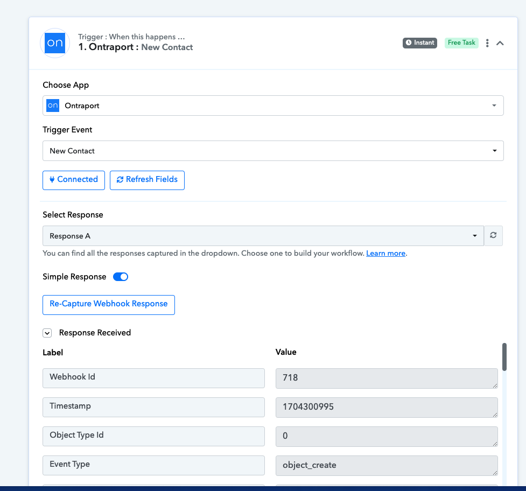Click the Webhook Id label field
This screenshot has height=491, width=526.
[153, 378]
